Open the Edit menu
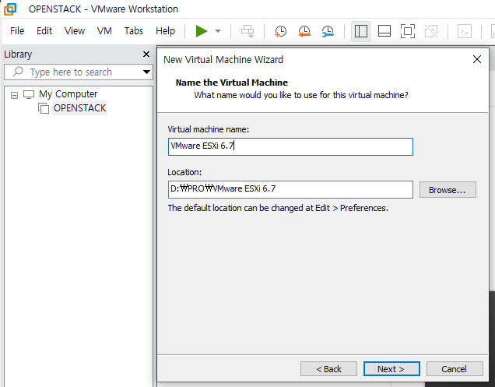495x387 pixels. [44, 31]
